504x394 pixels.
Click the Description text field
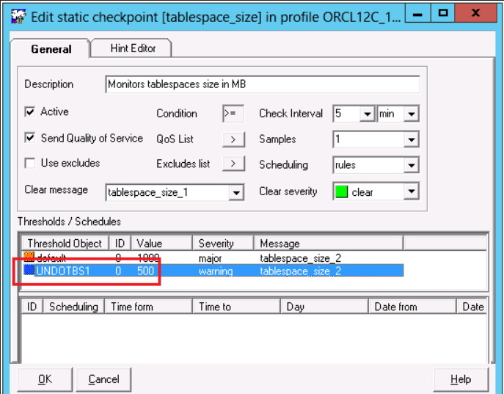pos(263,84)
